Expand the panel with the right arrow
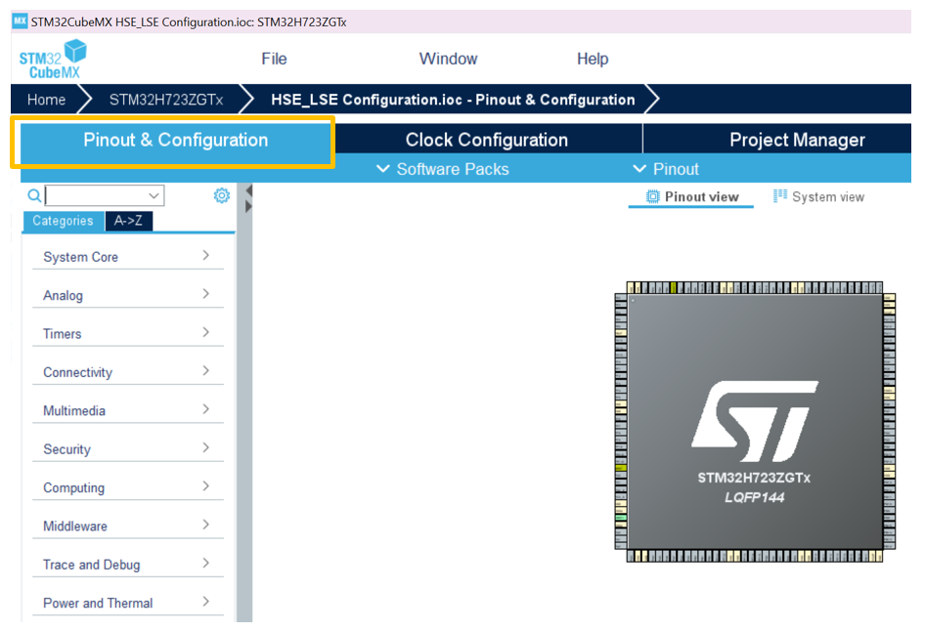 pyautogui.click(x=249, y=206)
